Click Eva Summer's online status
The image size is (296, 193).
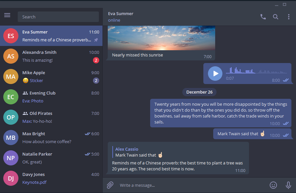click(x=114, y=20)
